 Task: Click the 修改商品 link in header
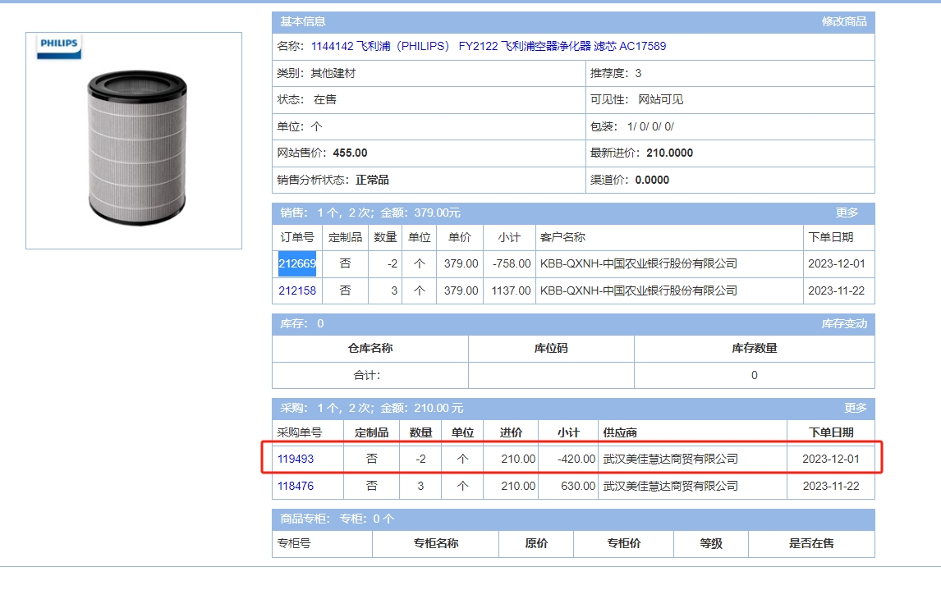point(844,21)
